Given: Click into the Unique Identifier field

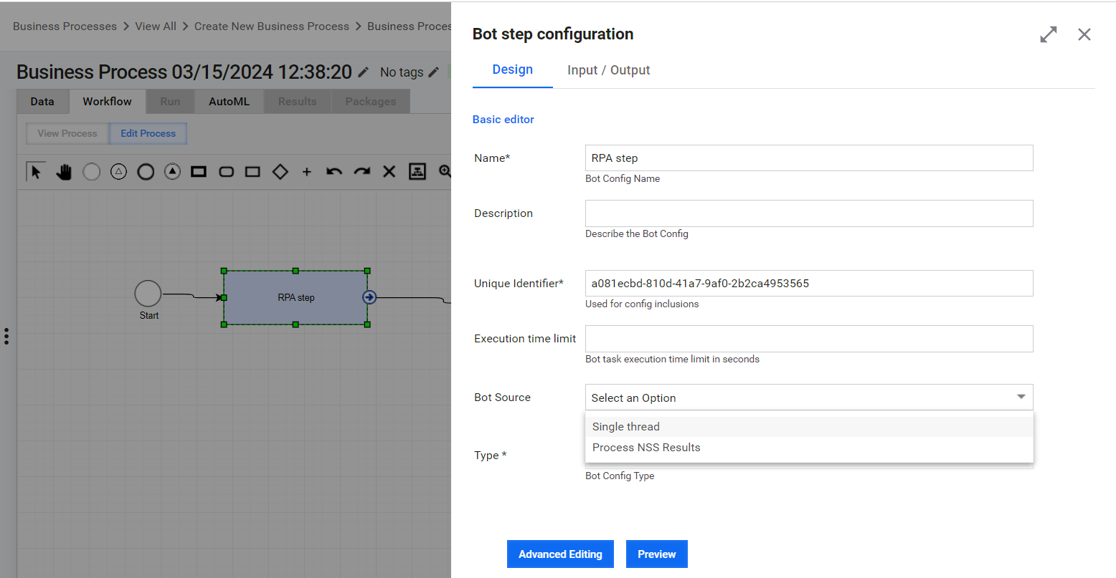Looking at the screenshot, I should click(809, 284).
